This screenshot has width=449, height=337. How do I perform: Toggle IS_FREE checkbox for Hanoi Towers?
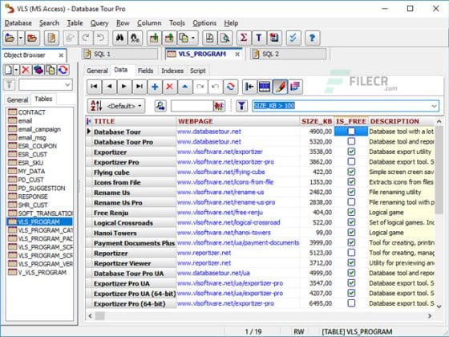point(351,233)
